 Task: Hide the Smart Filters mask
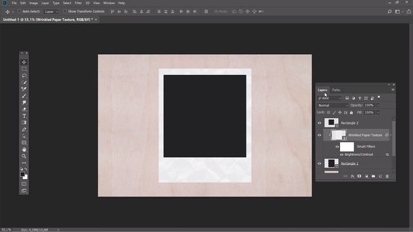[337, 147]
